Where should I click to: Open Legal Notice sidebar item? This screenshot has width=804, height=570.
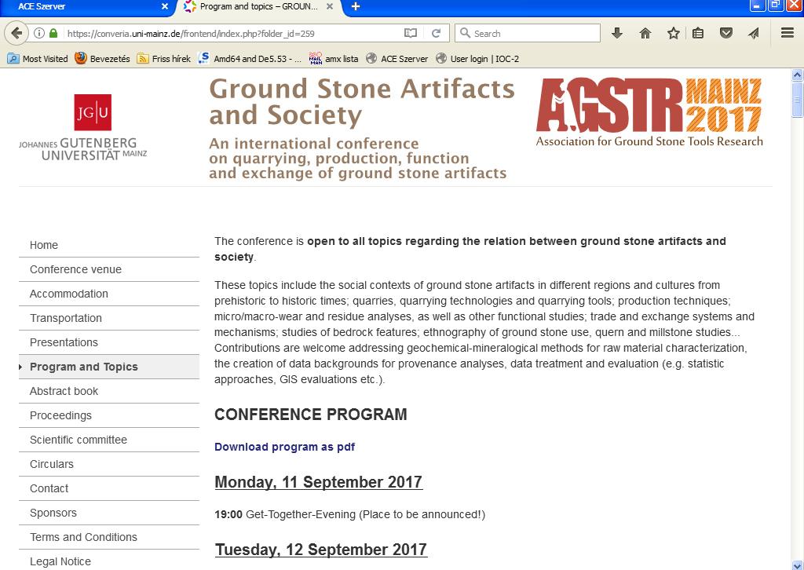(108, 561)
